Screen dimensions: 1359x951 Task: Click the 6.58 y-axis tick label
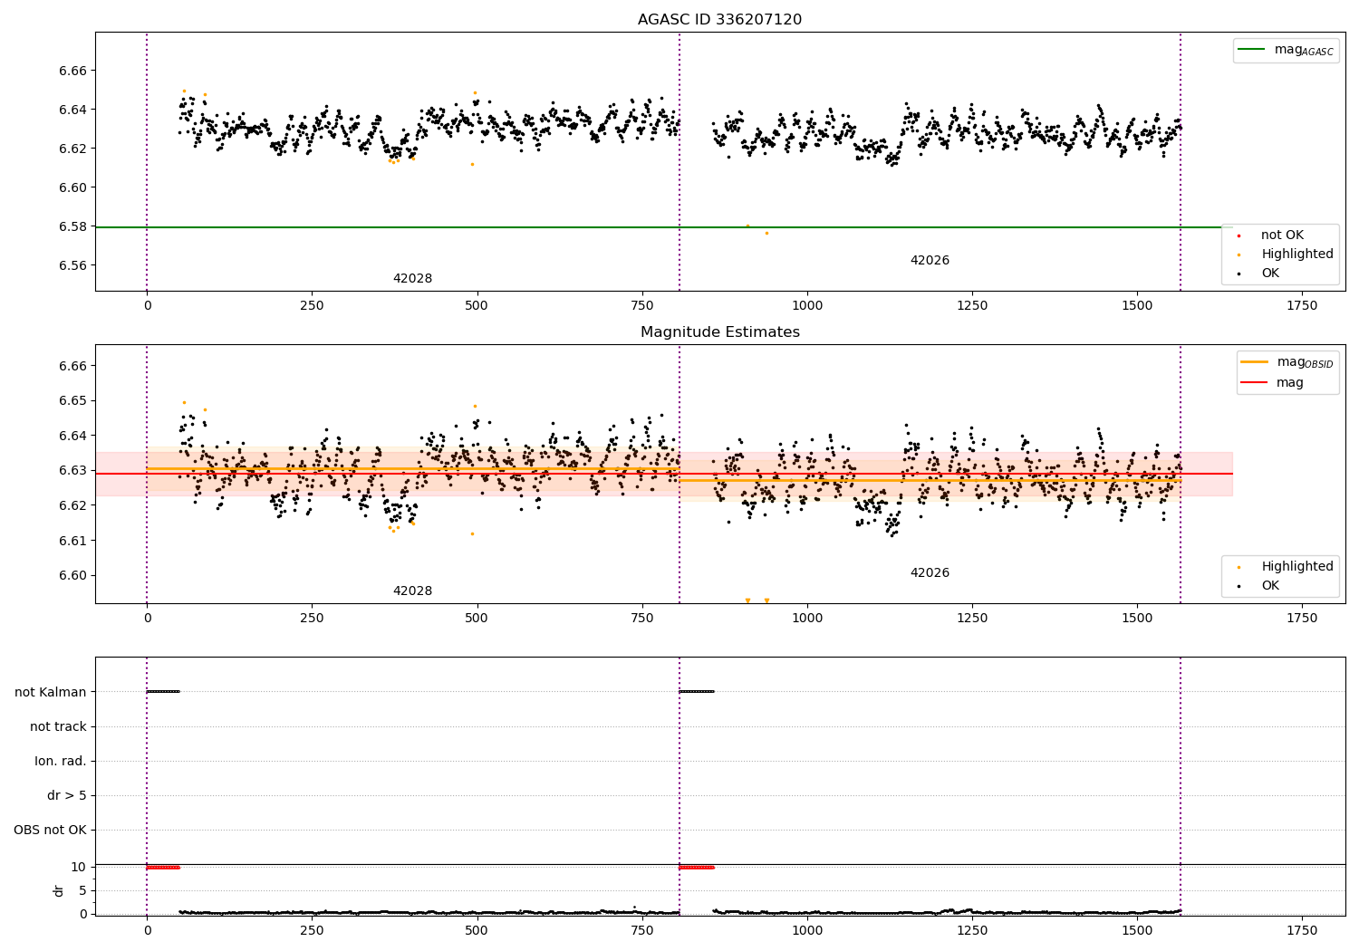(72, 227)
